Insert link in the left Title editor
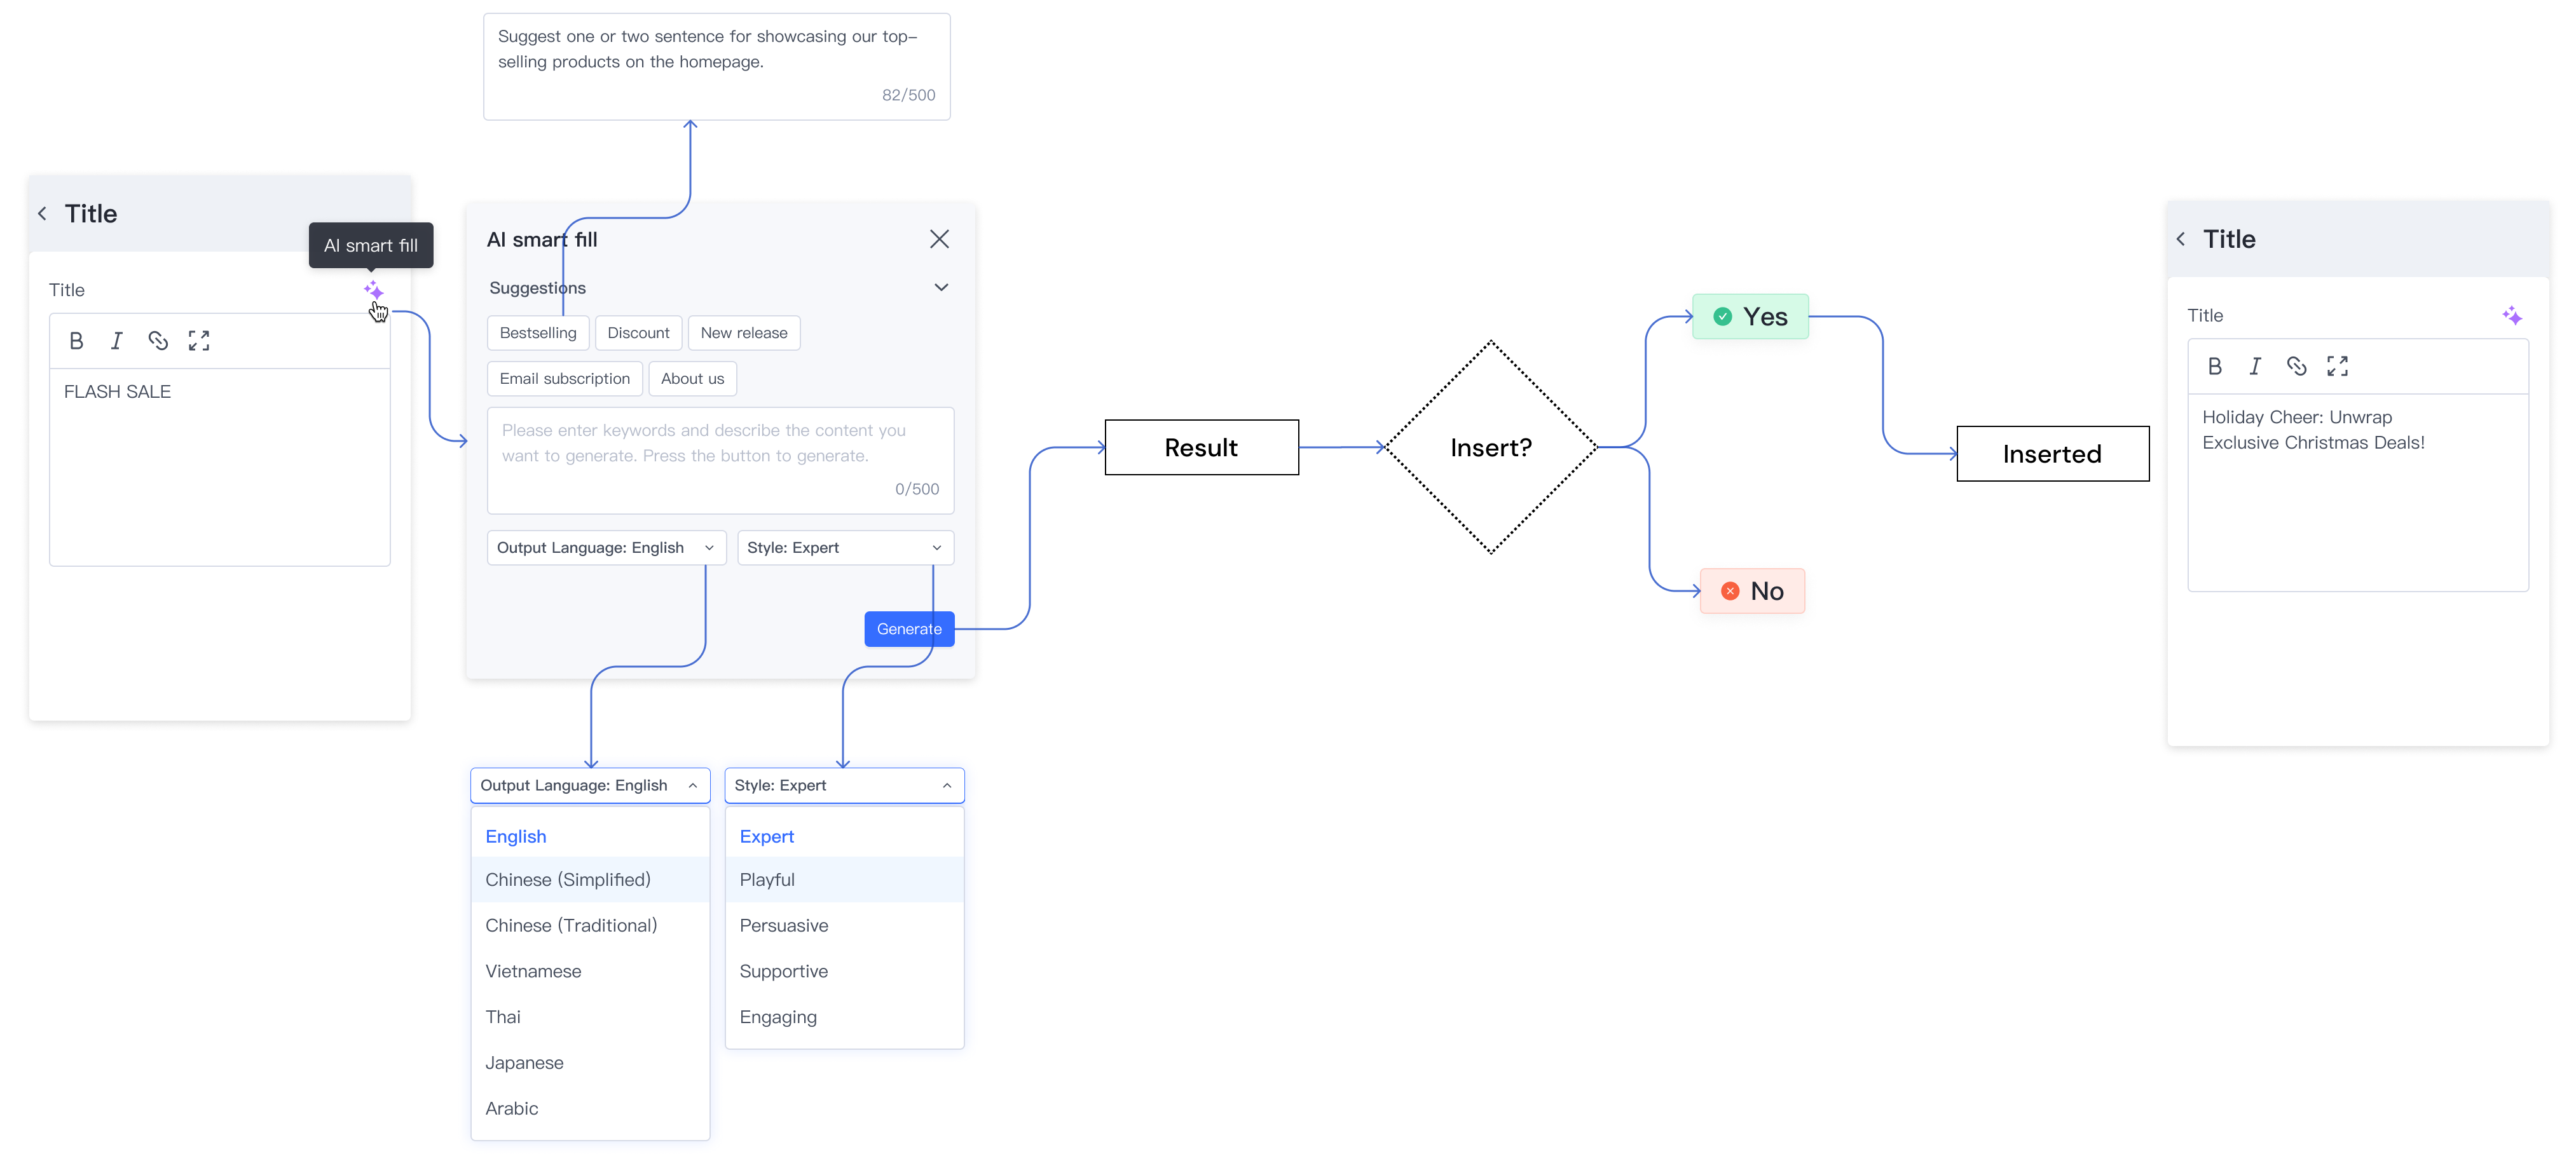The image size is (2576, 1154). (158, 341)
